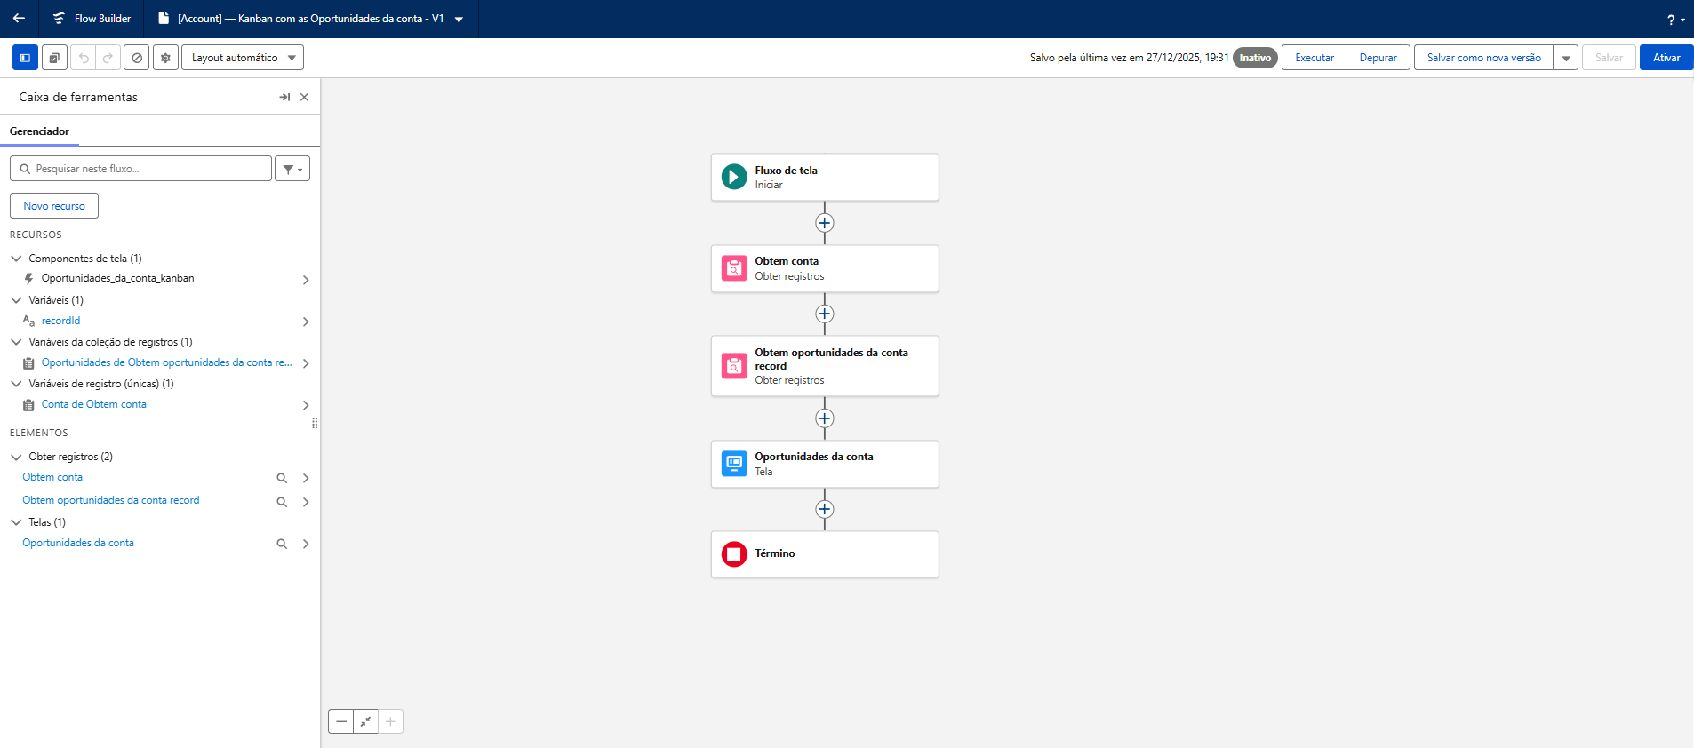Image resolution: width=1694 pixels, height=748 pixels.
Task: Open the flow title version dropdown
Action: pos(459,19)
